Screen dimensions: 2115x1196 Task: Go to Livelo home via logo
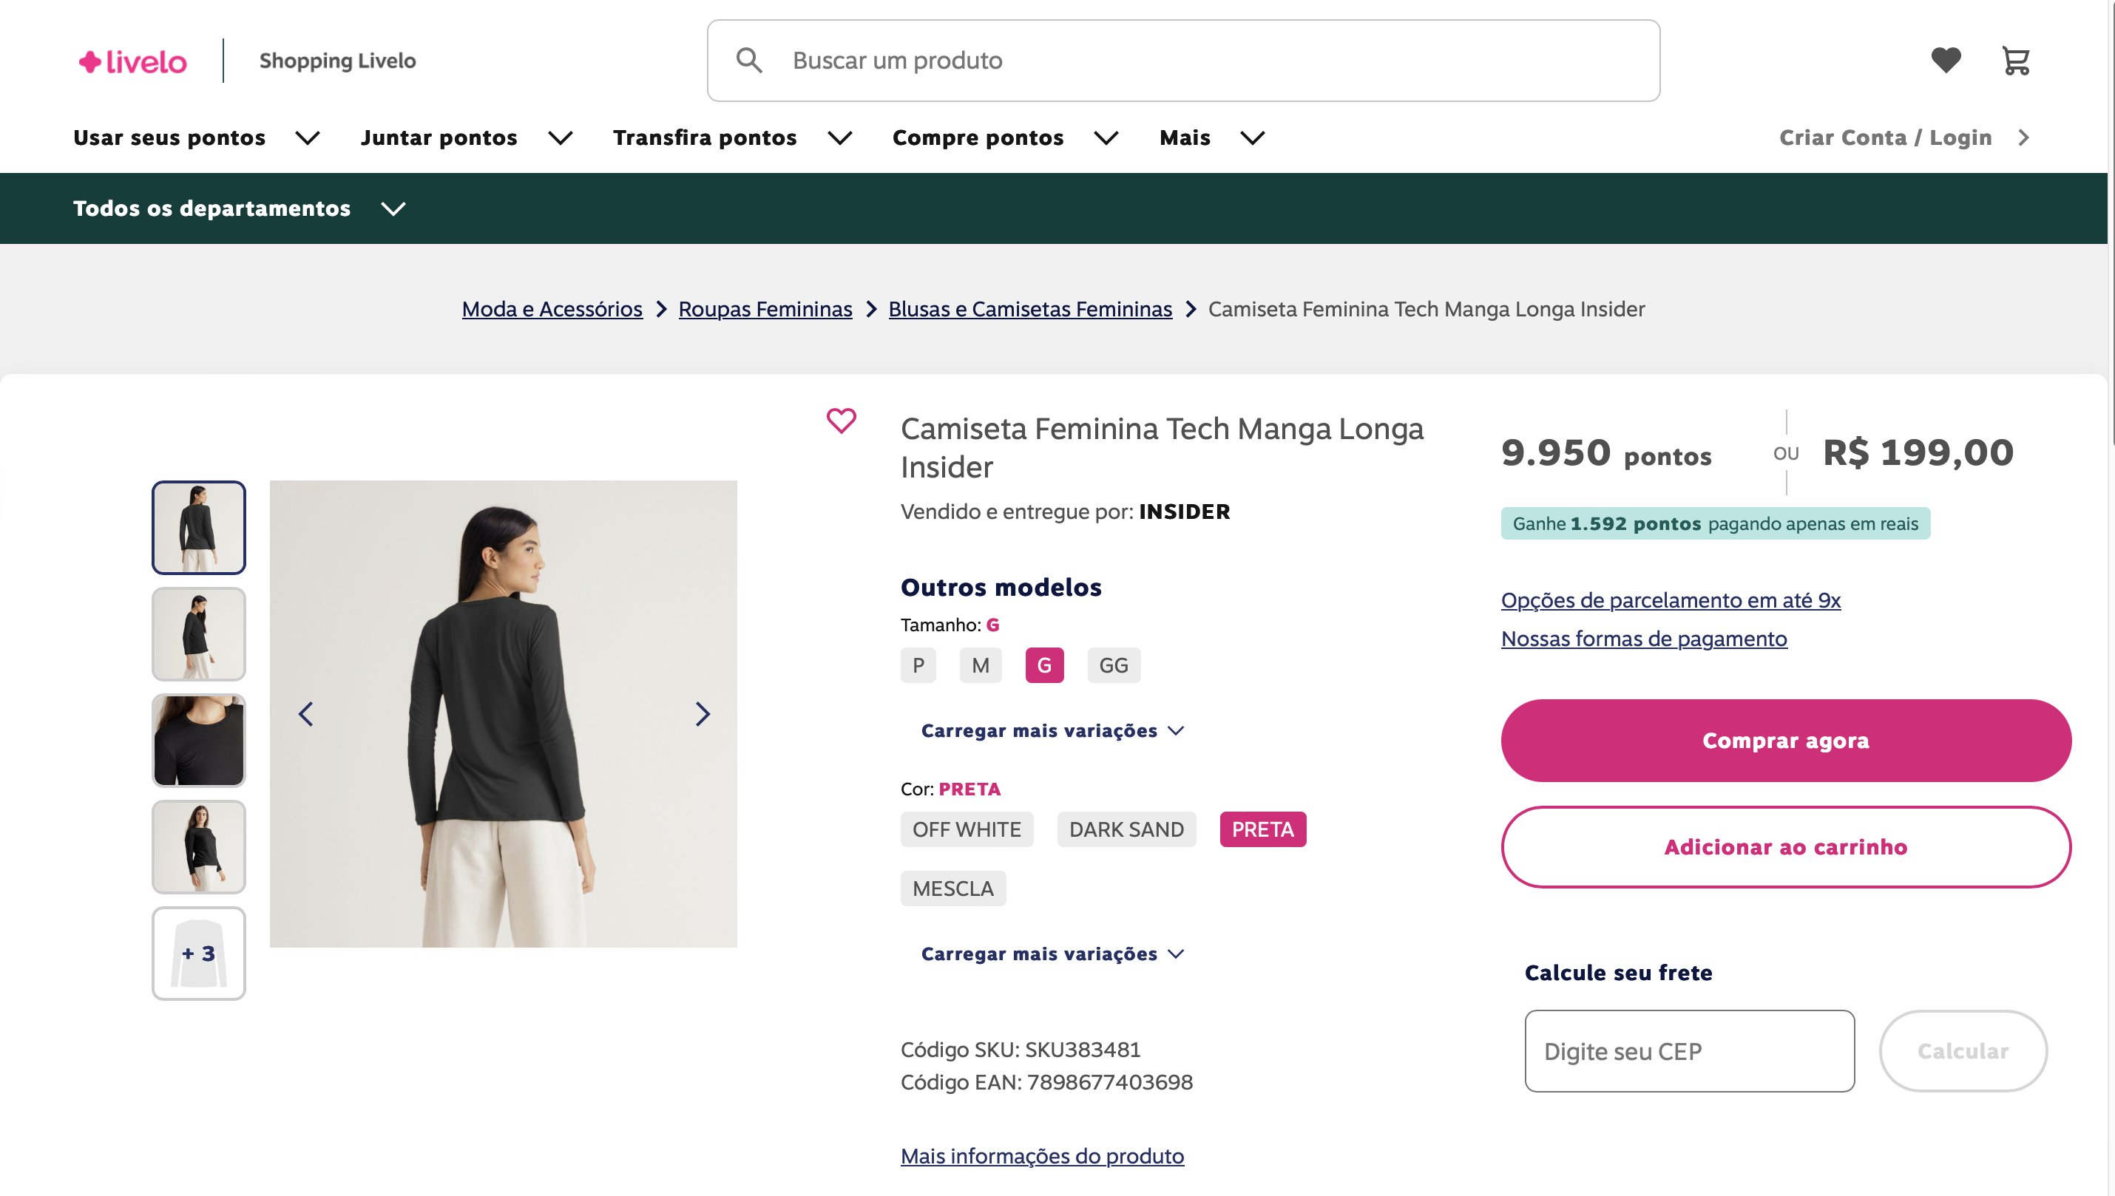coord(133,61)
